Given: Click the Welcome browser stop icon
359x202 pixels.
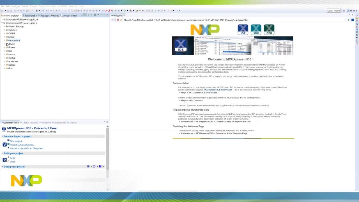Looking at the screenshot, I should (118, 20).
